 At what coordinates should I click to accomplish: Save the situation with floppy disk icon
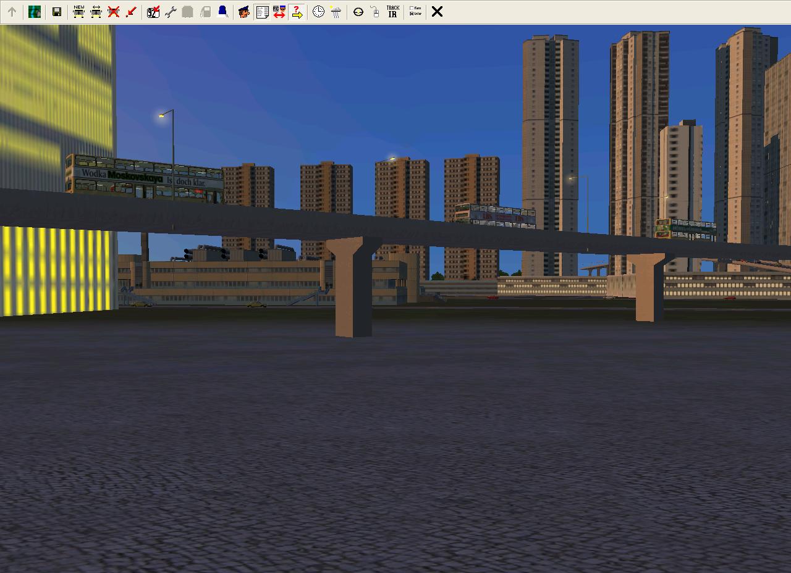57,12
